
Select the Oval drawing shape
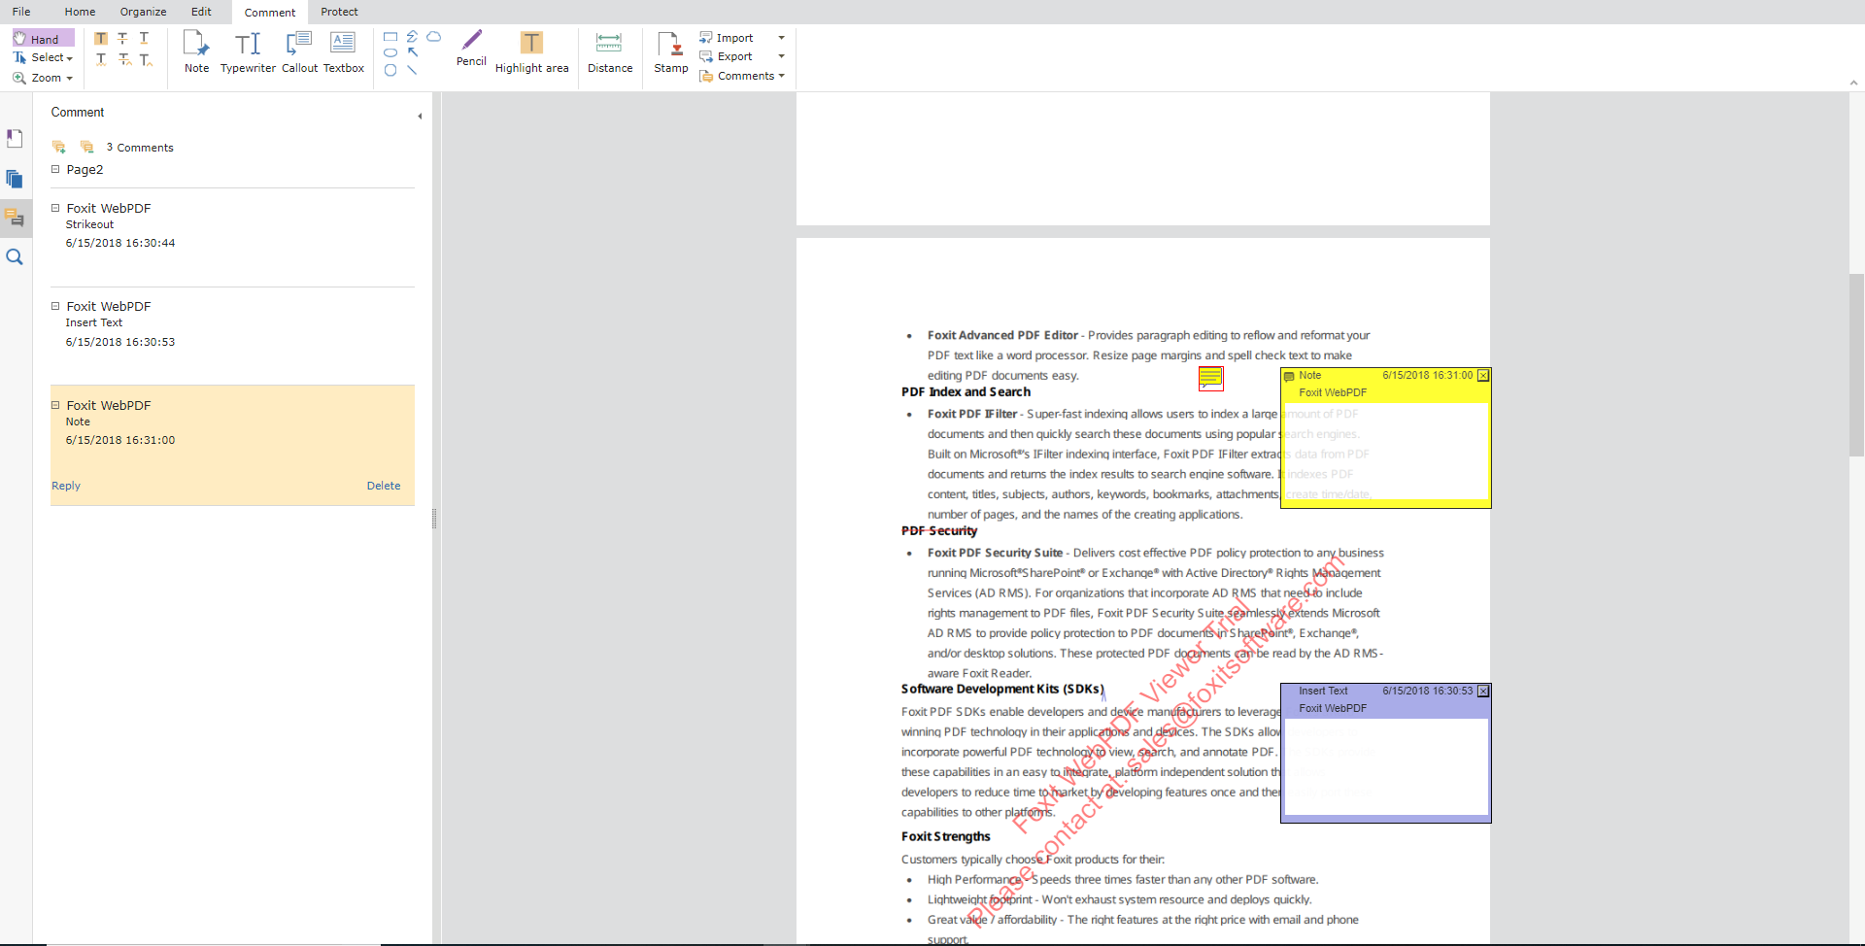(390, 53)
